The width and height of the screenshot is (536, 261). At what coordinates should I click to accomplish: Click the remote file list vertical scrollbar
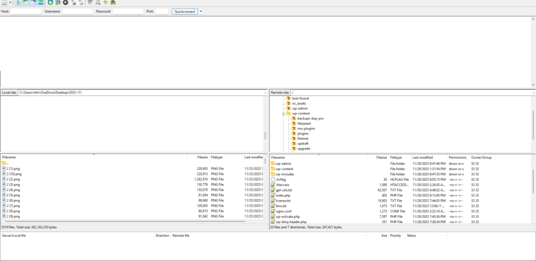click(534, 182)
